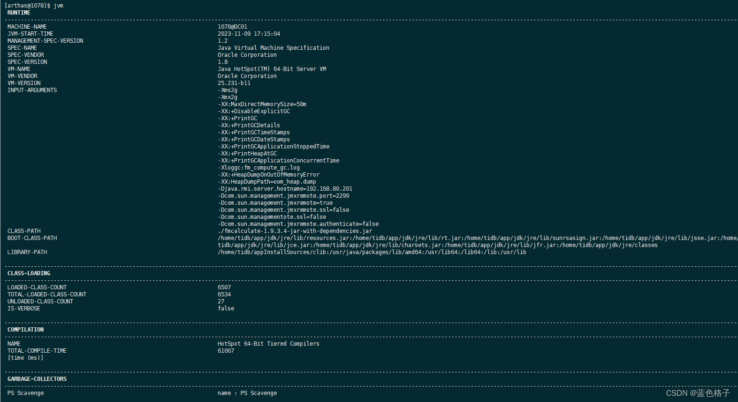Click the MACHINE-NAME label
This screenshot has height=402, width=738.
point(27,27)
